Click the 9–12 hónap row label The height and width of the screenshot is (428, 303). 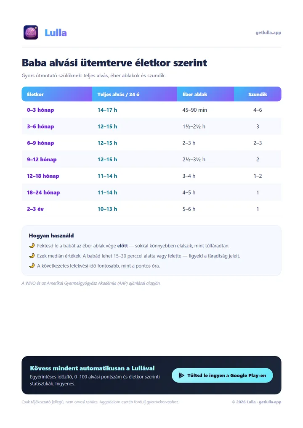(42, 160)
